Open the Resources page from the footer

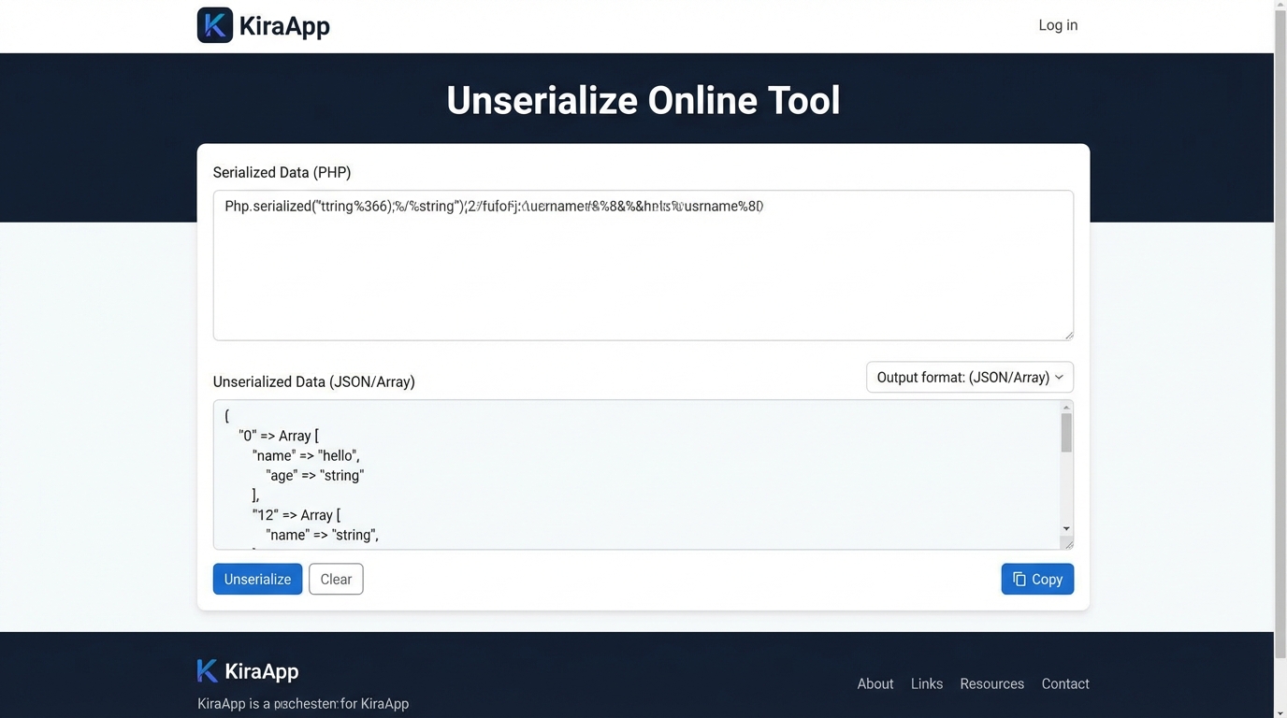tap(991, 683)
